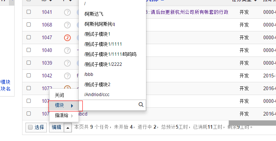This screenshot has width=276, height=141.
Task: Expand the 模块 submenu arrow
Action: pyautogui.click(x=72, y=106)
